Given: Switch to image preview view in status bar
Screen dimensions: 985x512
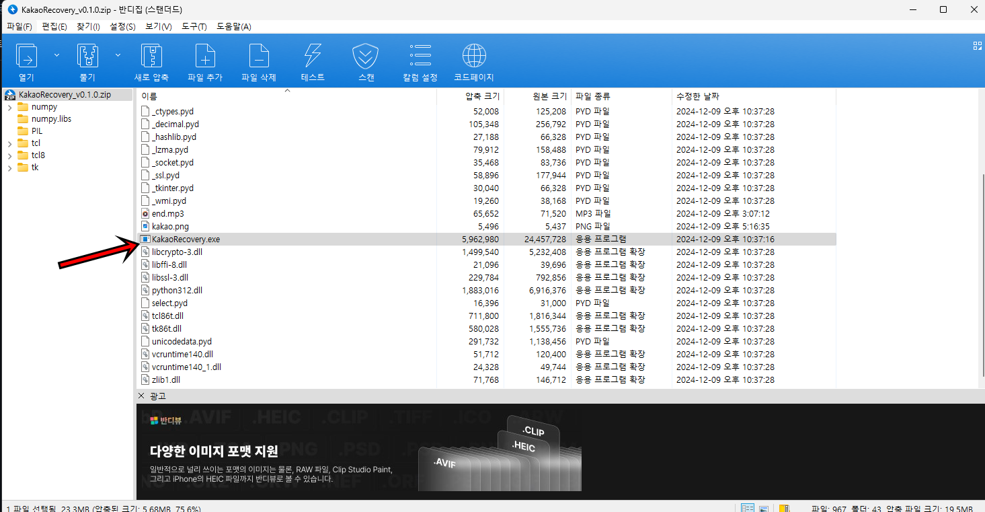Looking at the screenshot, I should click(764, 509).
